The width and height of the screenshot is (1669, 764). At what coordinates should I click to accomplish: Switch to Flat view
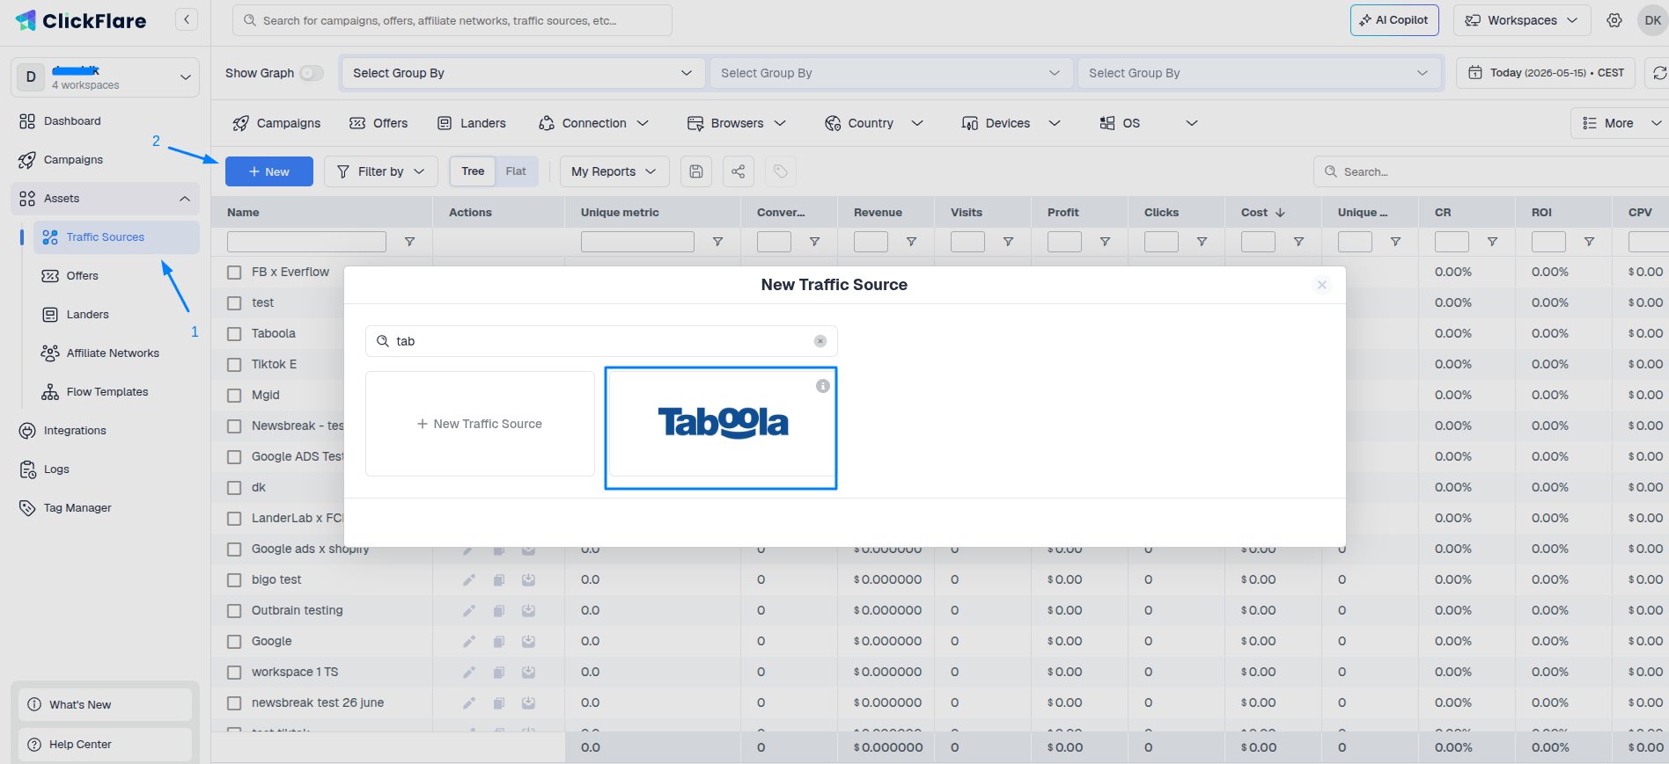coord(516,171)
